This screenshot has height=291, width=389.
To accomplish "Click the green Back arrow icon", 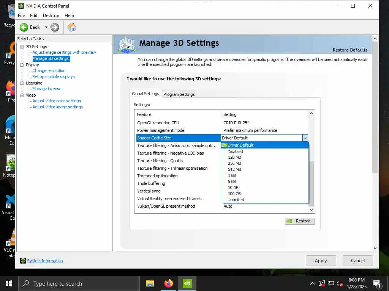I will coord(24,27).
